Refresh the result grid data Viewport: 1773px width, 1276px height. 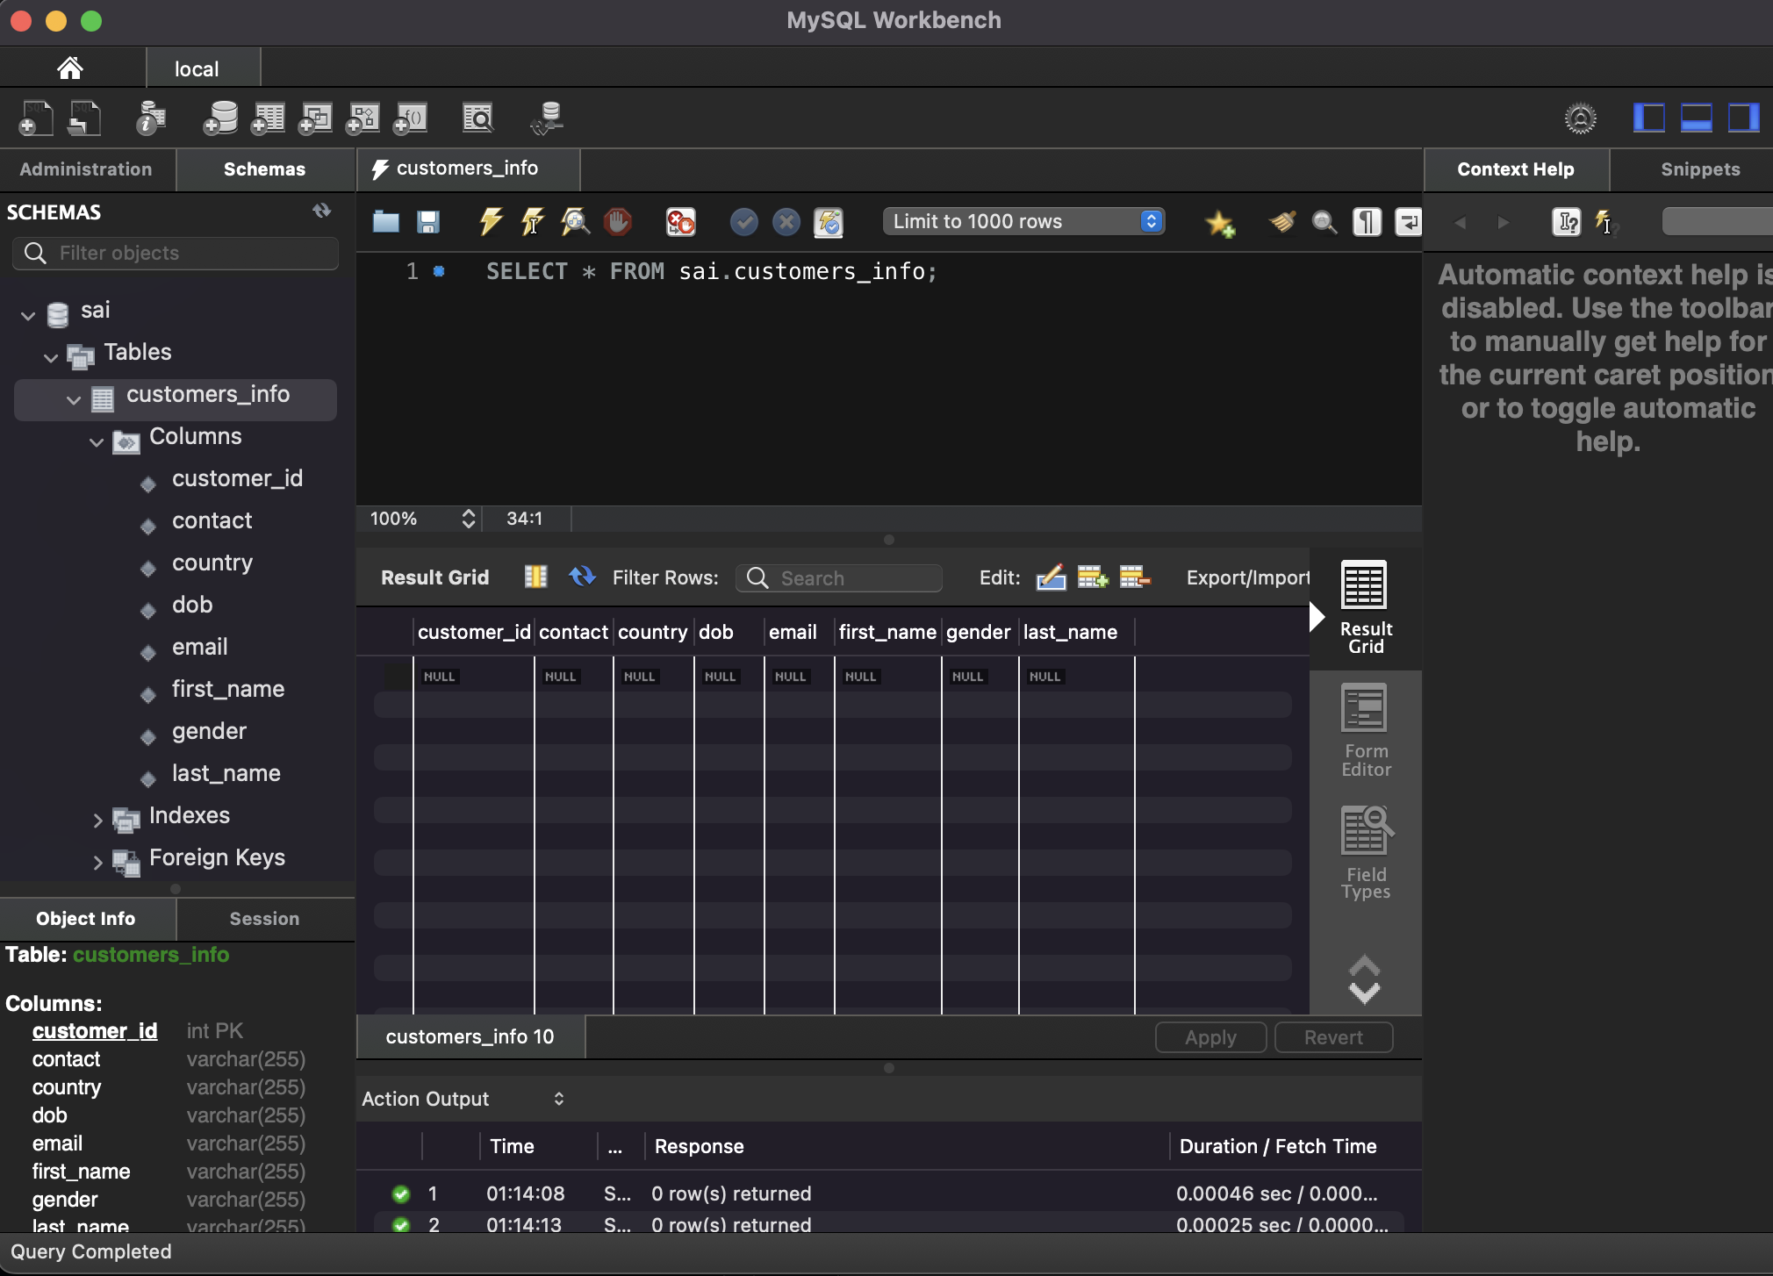click(581, 577)
